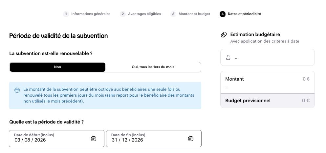This screenshot has width=326, height=153.
Task: Click the step 3 number badge
Action: coord(173,14)
